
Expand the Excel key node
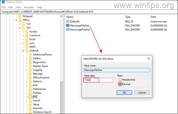(x=23, y=39)
